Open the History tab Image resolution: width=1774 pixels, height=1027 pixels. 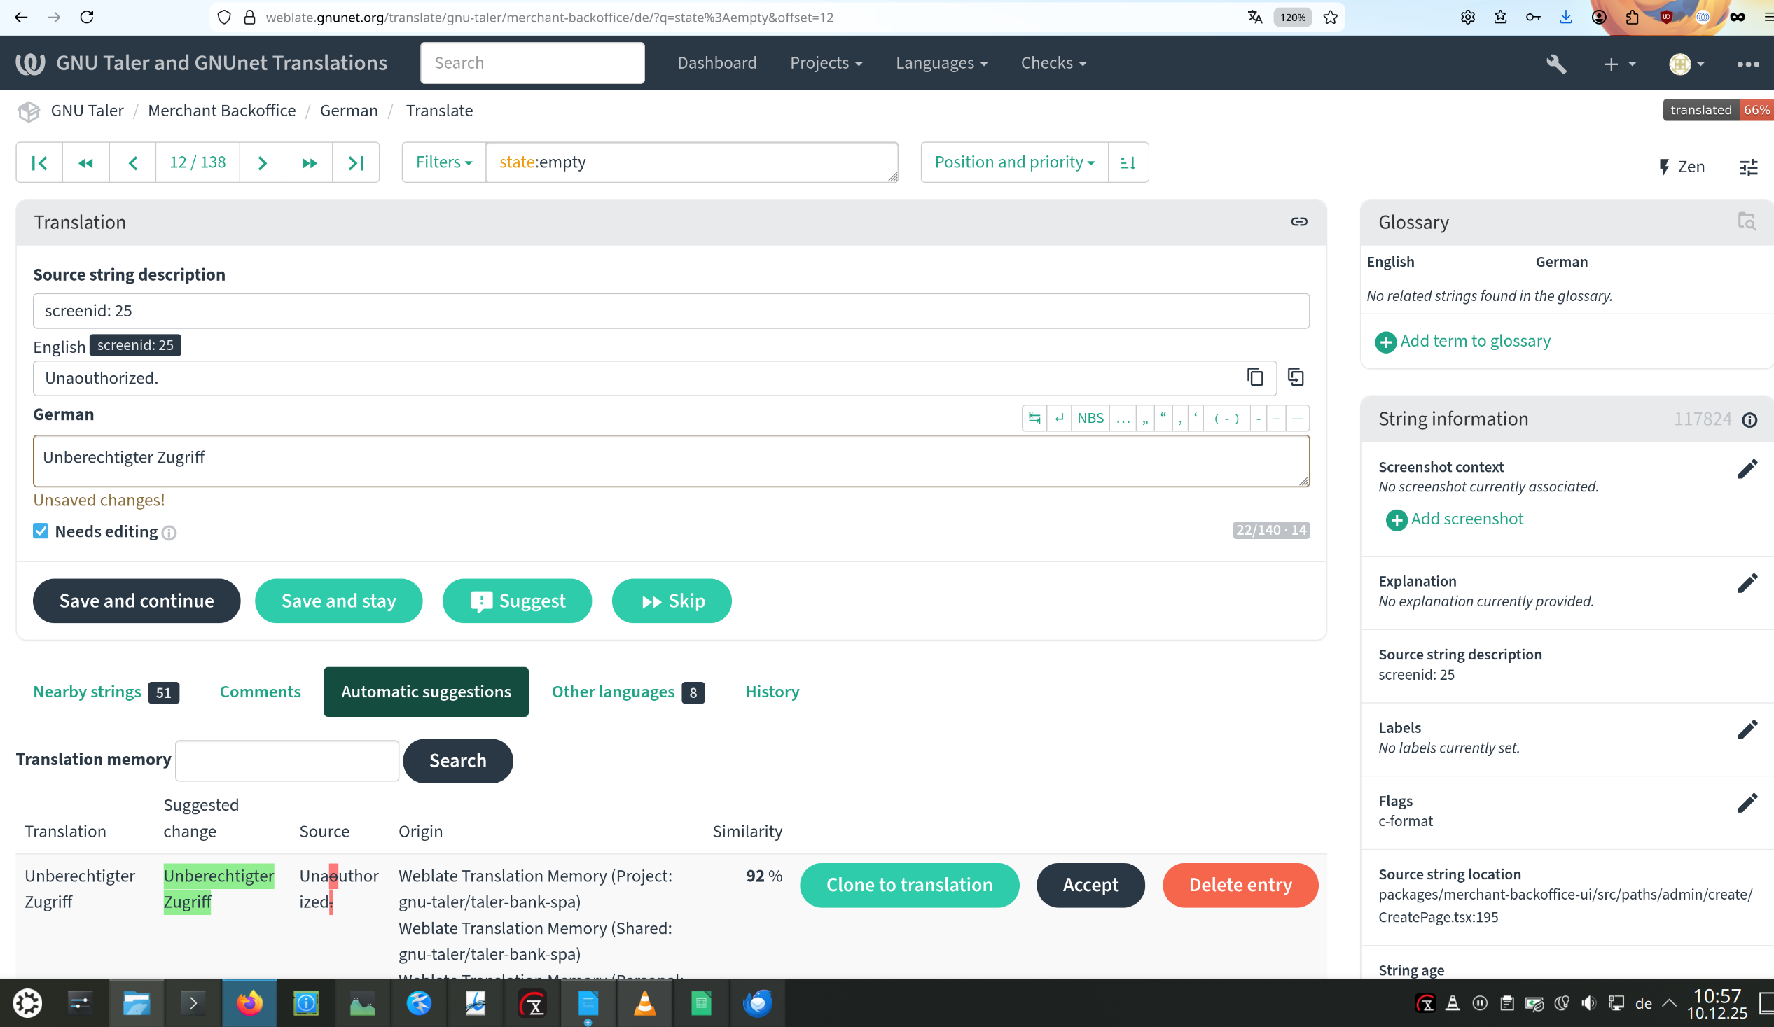(772, 692)
